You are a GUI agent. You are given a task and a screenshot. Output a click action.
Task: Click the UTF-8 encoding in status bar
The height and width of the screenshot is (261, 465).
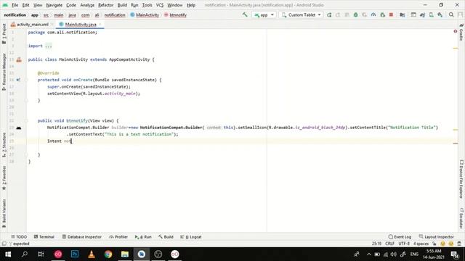tap(404, 244)
